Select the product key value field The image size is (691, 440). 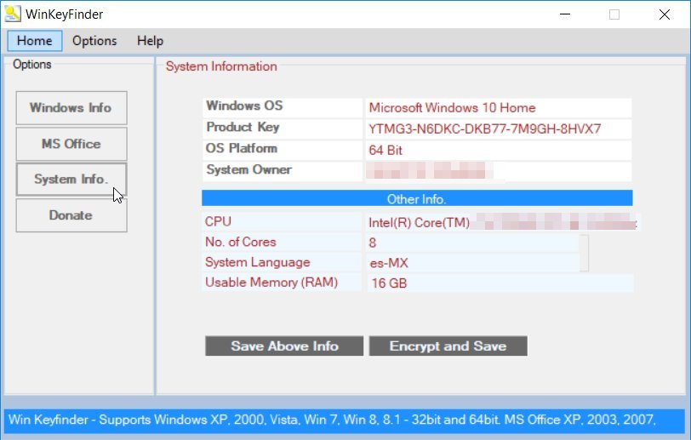click(x=499, y=129)
